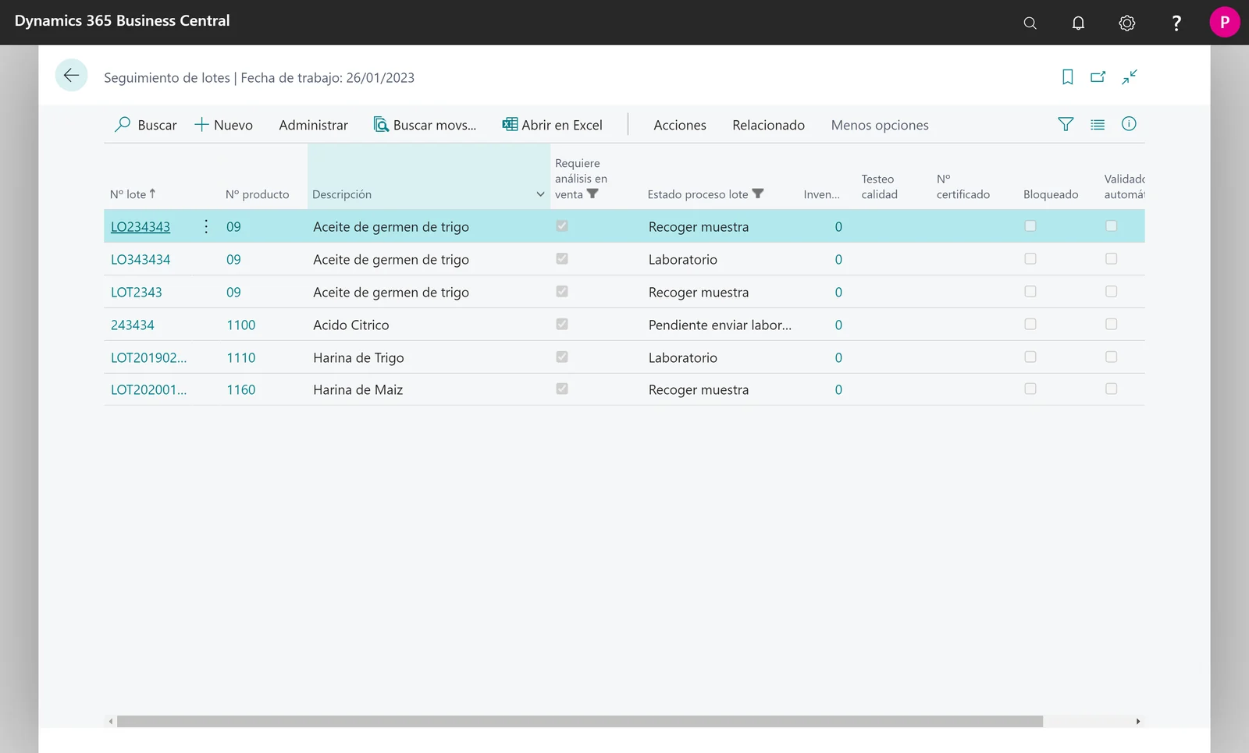Toggle Validado automático checkbox for LOT2343 row
The height and width of the screenshot is (753, 1249).
pos(1112,292)
